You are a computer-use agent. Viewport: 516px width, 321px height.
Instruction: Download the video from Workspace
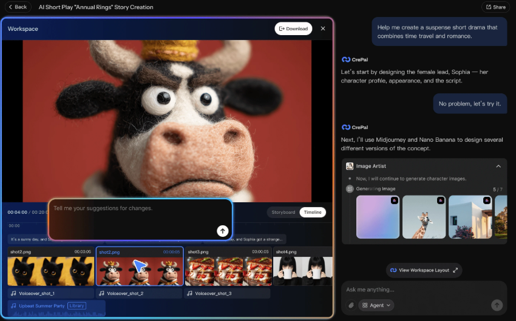pos(293,28)
